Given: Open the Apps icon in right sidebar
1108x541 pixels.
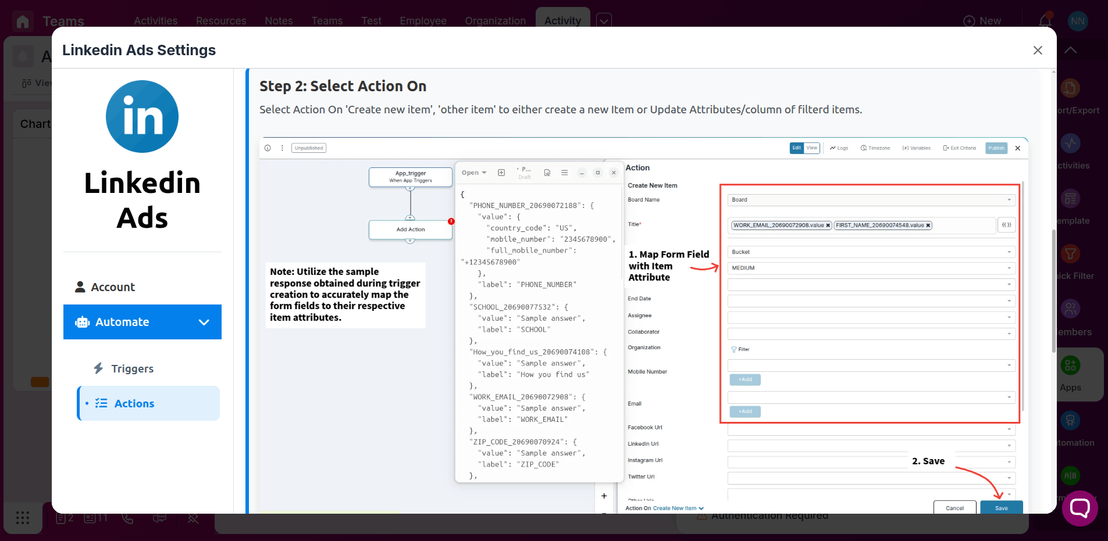Looking at the screenshot, I should (x=1070, y=366).
